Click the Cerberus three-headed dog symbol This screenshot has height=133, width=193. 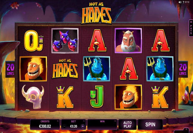click(x=65, y=41)
